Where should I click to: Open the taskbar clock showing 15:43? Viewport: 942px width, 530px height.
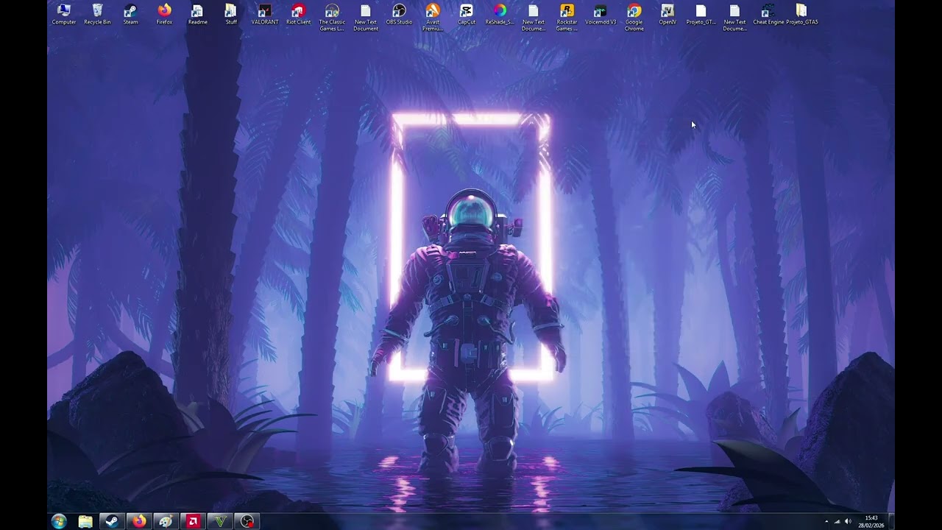[871, 522]
